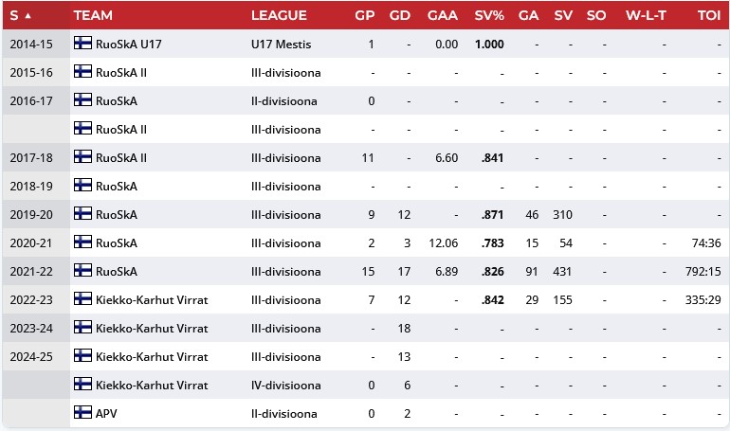Click flag icon in 2021-22 RuoSkA row
This screenshot has width=730, height=431.
(x=82, y=271)
